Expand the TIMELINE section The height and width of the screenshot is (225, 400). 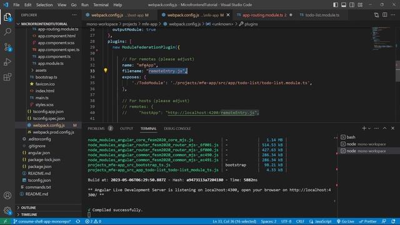[x=29, y=214]
